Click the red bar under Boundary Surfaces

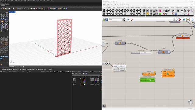183,38
